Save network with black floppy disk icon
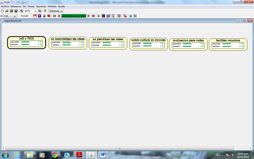 point(16,11)
